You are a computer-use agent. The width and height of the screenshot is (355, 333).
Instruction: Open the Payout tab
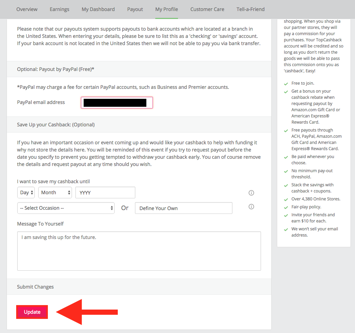tap(135, 9)
